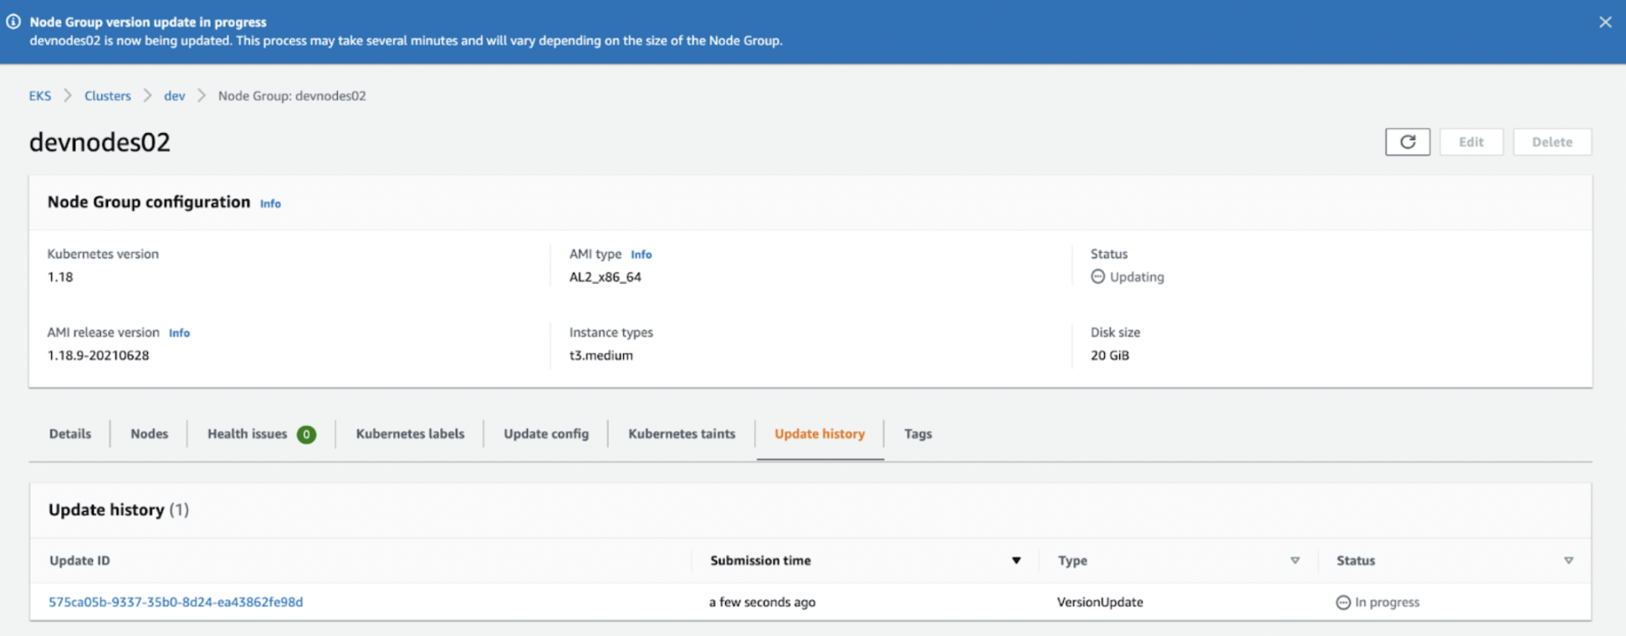
Task: Go to the Kubernetes taints tab
Action: pyautogui.click(x=682, y=433)
